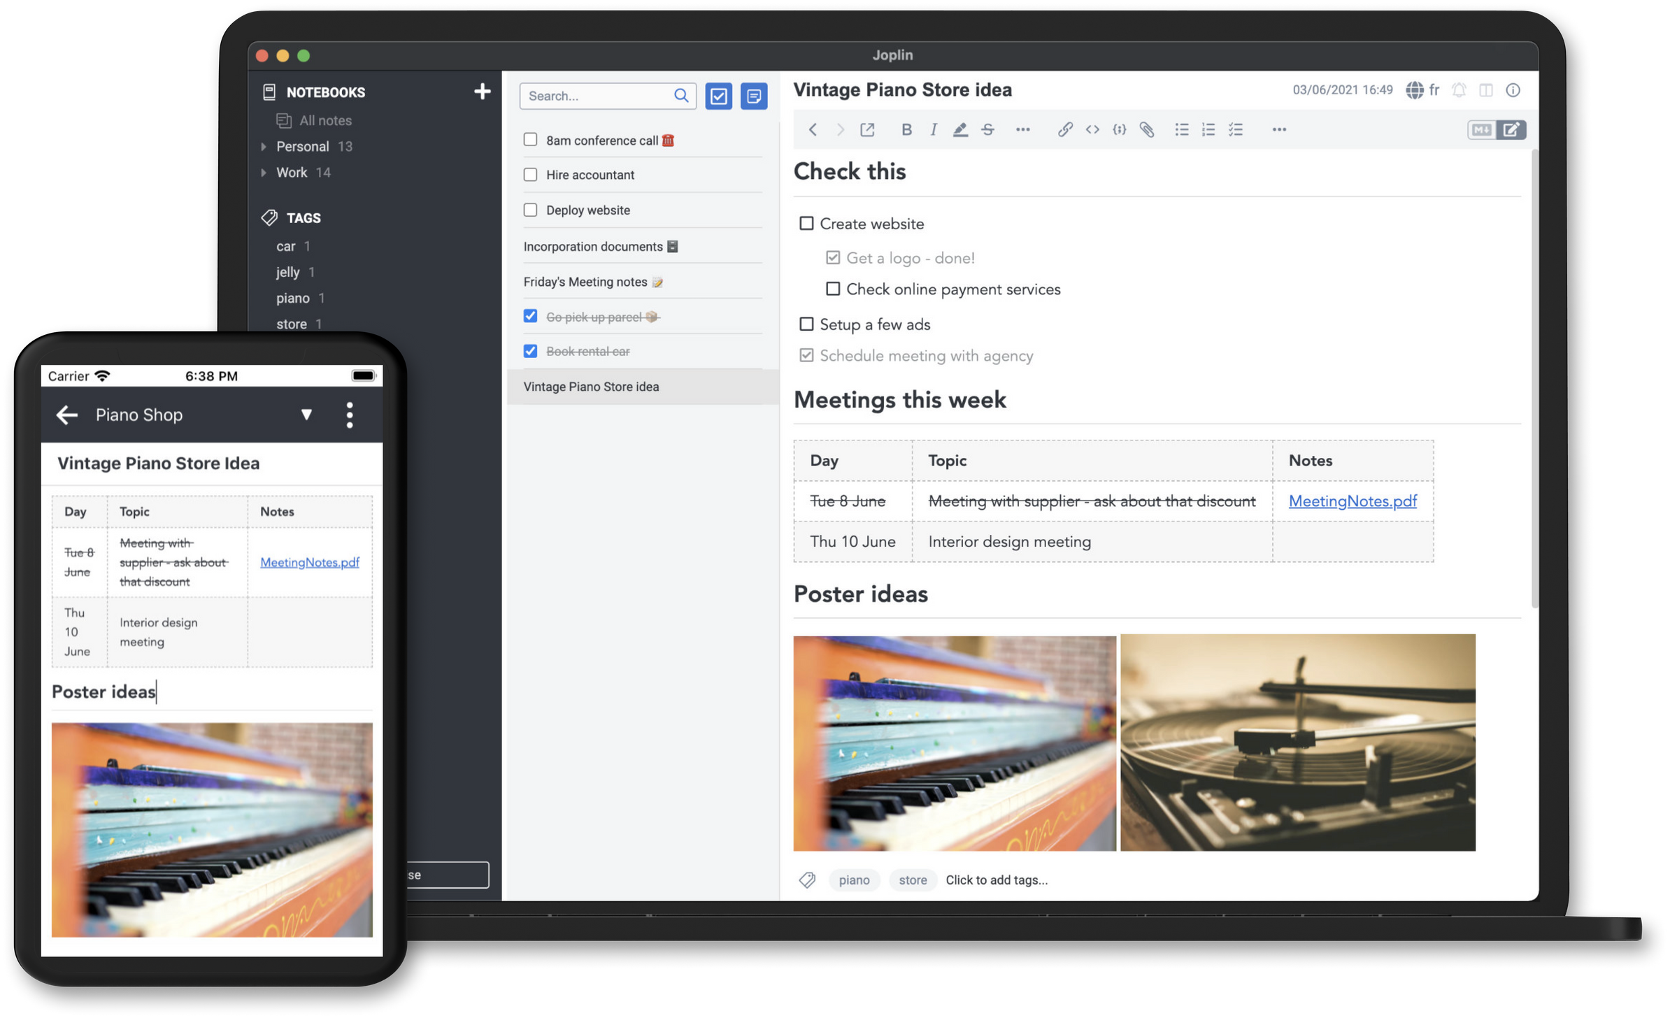Screen dimensions: 1670x1018
Task: Select the 'store' tag on the note
Action: point(911,880)
